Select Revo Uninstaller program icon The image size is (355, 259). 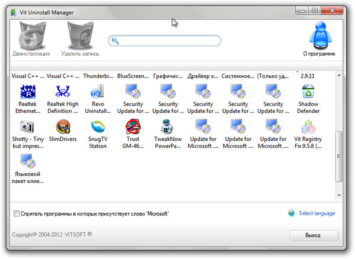tap(98, 92)
